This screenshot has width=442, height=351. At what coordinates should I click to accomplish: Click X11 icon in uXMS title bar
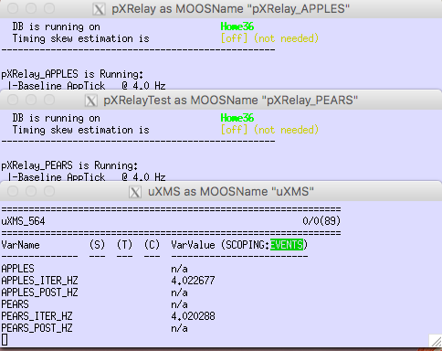135,192
